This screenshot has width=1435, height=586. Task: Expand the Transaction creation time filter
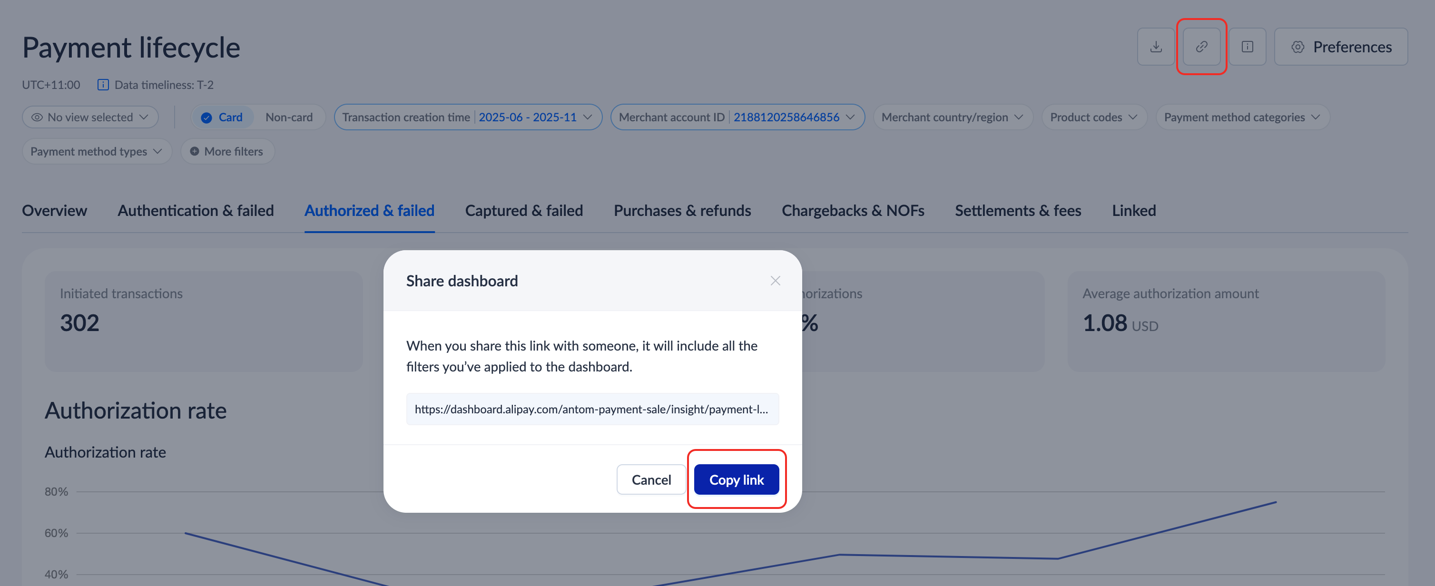(467, 117)
